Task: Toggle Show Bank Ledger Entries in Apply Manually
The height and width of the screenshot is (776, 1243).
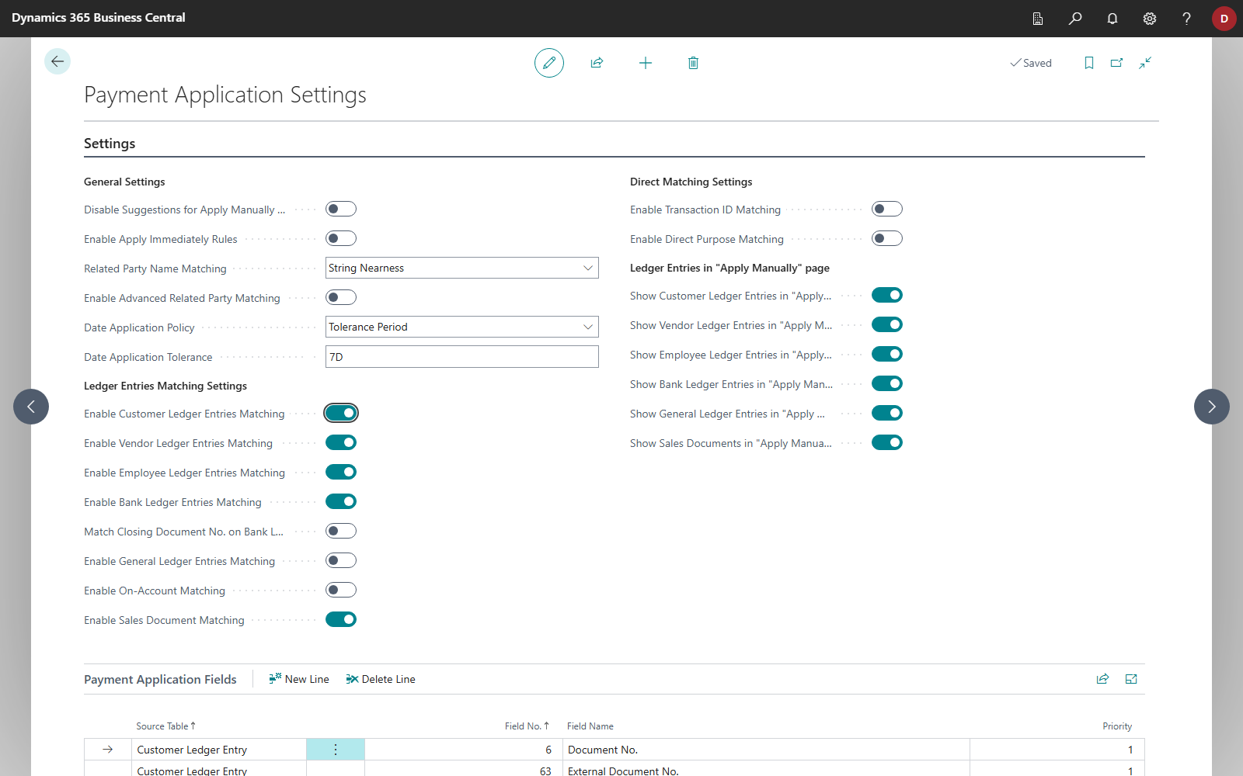Action: pos(887,383)
